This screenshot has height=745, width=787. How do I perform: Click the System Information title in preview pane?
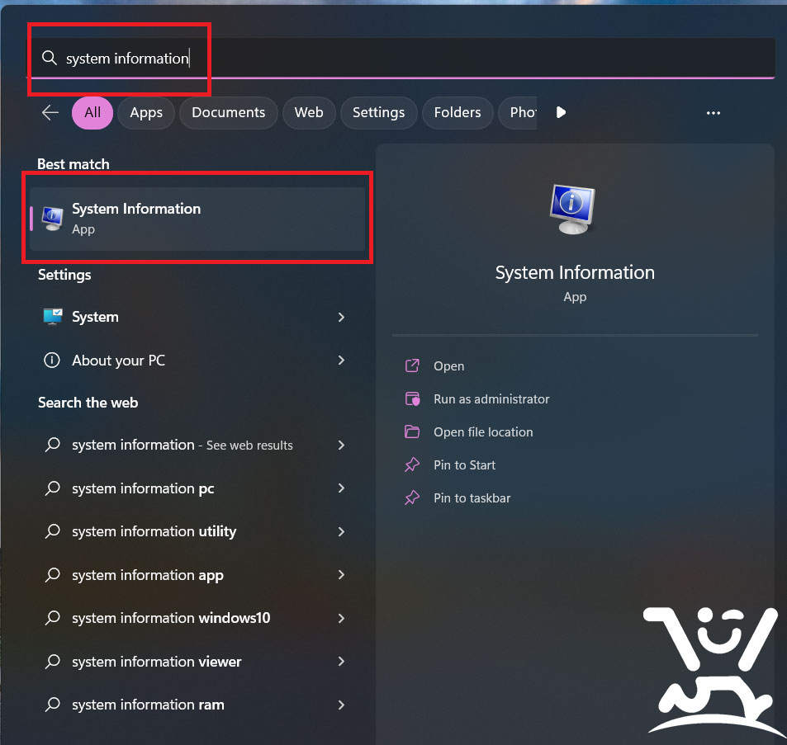(x=575, y=273)
